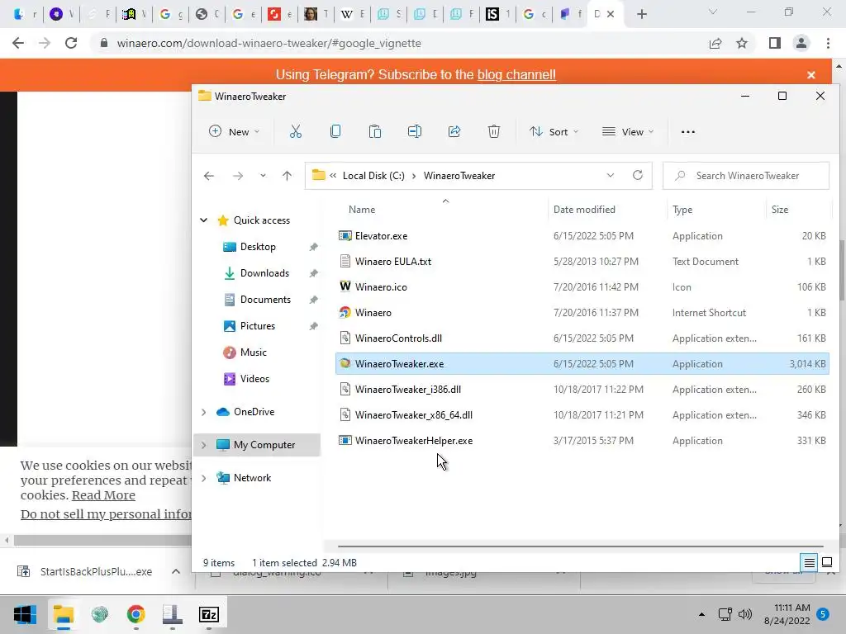Switch to large icons view layout

pyautogui.click(x=827, y=563)
